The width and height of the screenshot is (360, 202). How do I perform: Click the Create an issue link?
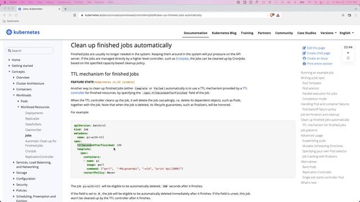[315, 58]
